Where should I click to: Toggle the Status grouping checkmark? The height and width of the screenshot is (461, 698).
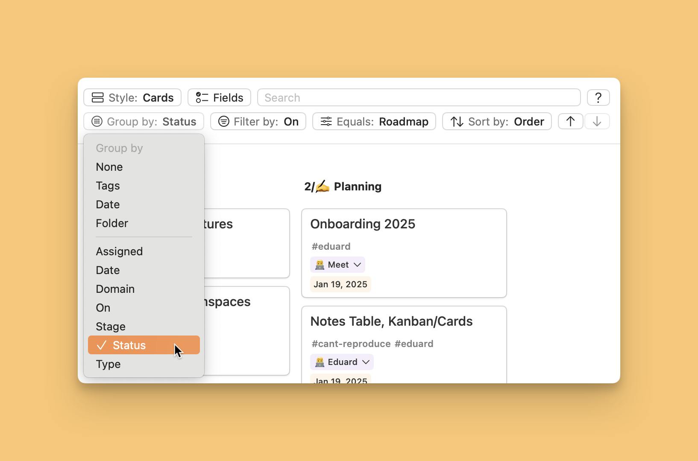pos(101,345)
